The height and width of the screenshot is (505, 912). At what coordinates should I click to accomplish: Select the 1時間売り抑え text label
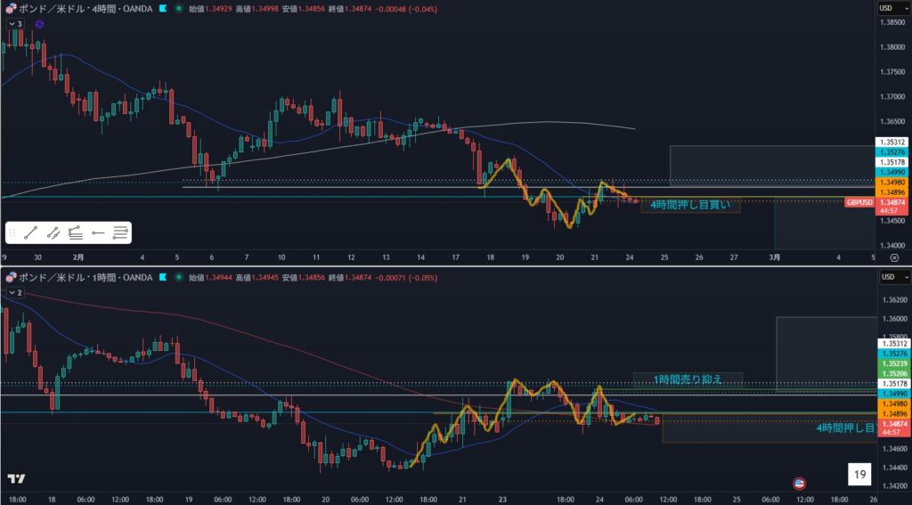pyautogui.click(x=686, y=379)
